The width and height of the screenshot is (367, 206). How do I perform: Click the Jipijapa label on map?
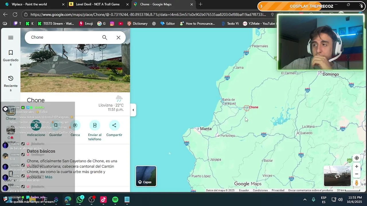click(216, 160)
